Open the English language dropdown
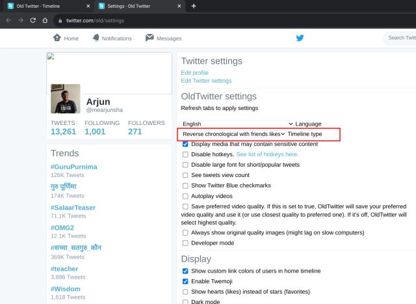Viewport: 416px width, 304px height. click(x=237, y=124)
